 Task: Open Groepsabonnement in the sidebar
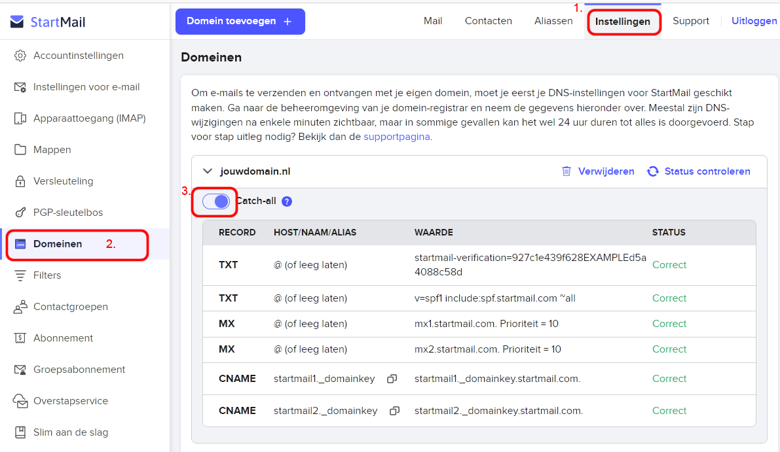pos(79,370)
